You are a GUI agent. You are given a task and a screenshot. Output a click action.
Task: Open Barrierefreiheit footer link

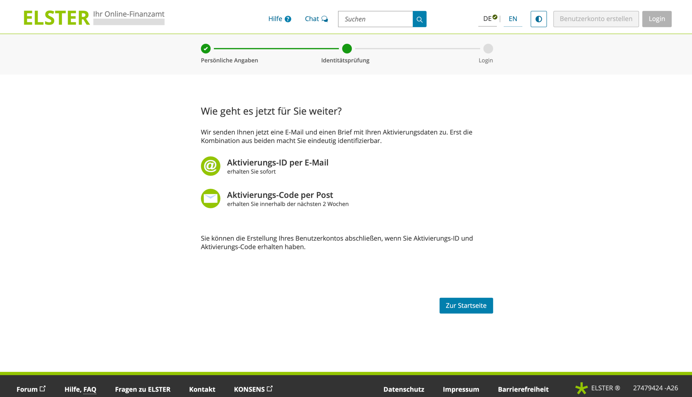(523, 389)
